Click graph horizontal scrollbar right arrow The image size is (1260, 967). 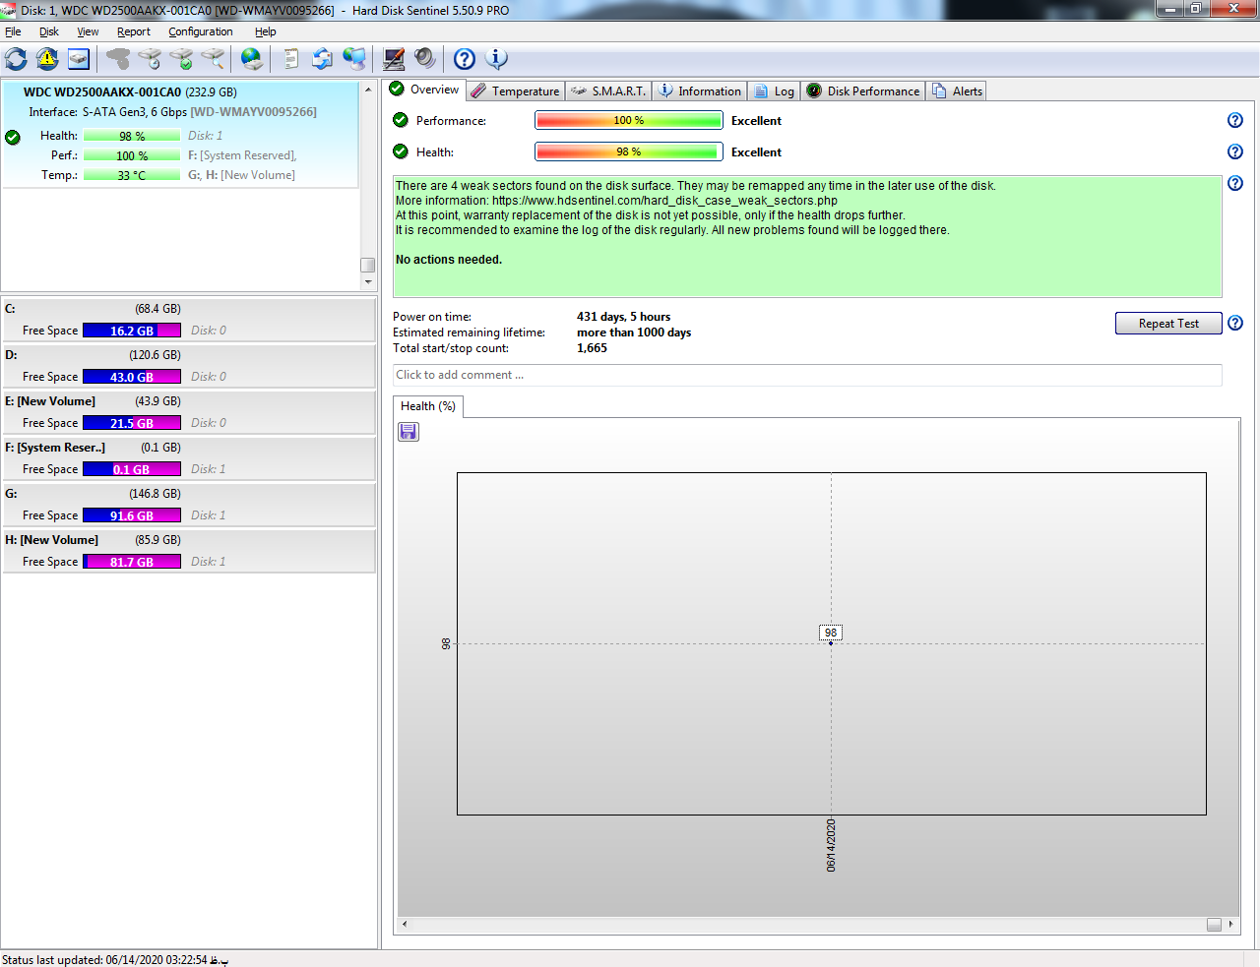tap(1230, 924)
